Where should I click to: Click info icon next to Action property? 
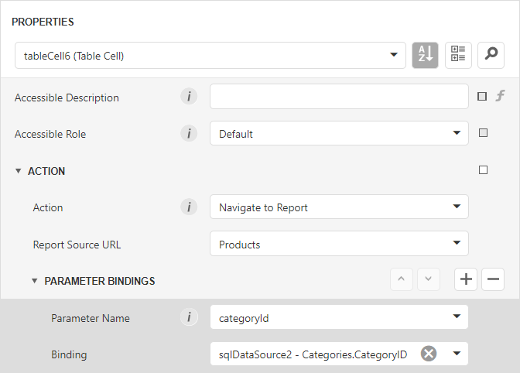coord(189,207)
